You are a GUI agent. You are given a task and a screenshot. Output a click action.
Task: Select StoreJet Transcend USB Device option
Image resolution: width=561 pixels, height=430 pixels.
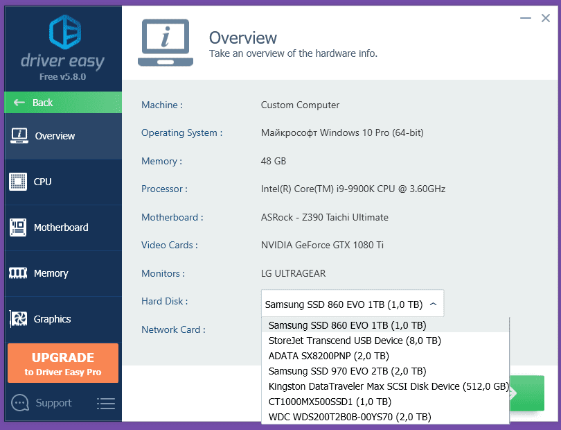click(385, 341)
